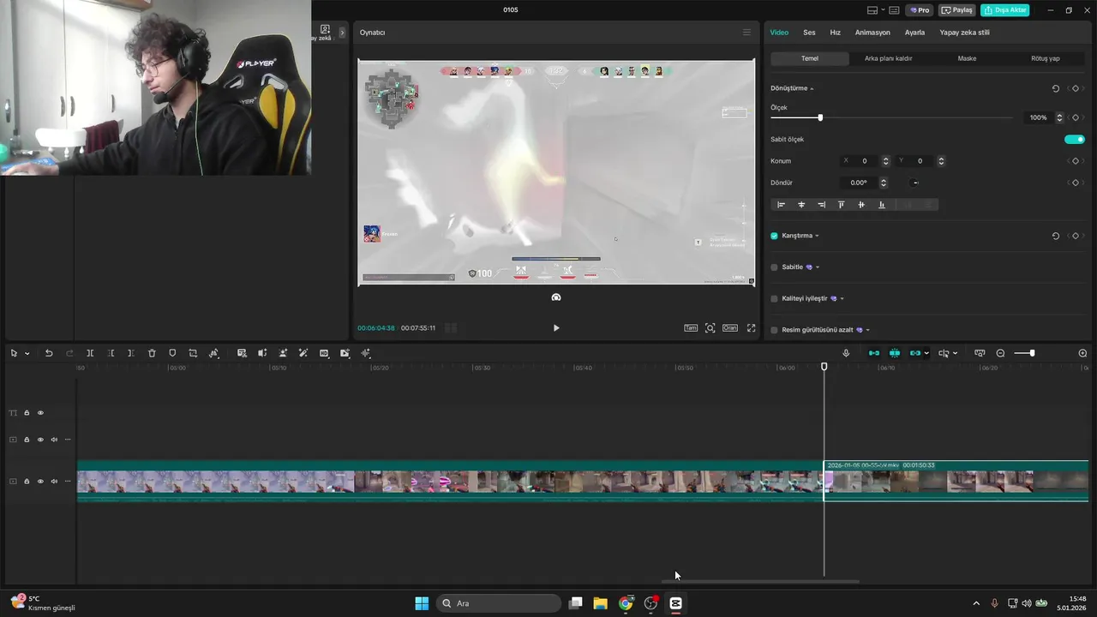This screenshot has width=1097, height=617.
Task: Toggle auto snapping in timeline
Action: (895, 353)
